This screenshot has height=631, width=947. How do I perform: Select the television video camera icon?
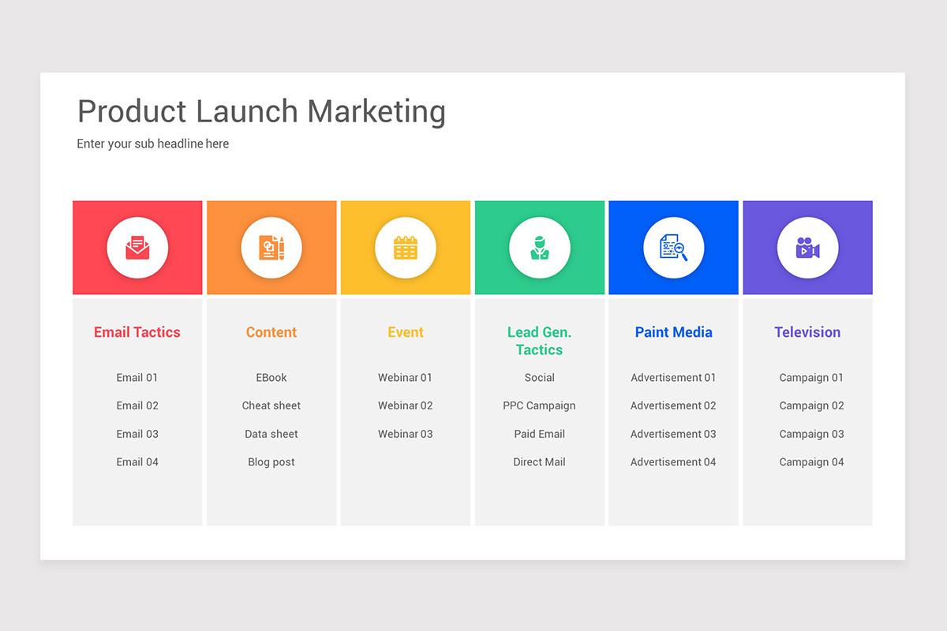807,248
